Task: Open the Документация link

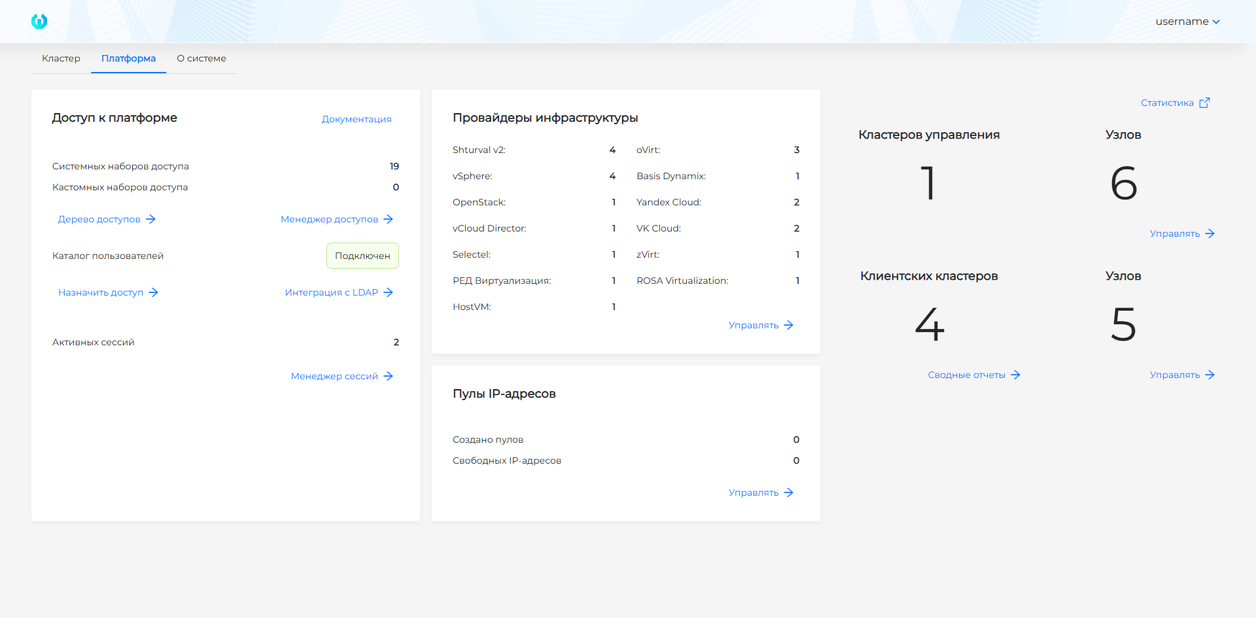Action: (x=357, y=119)
